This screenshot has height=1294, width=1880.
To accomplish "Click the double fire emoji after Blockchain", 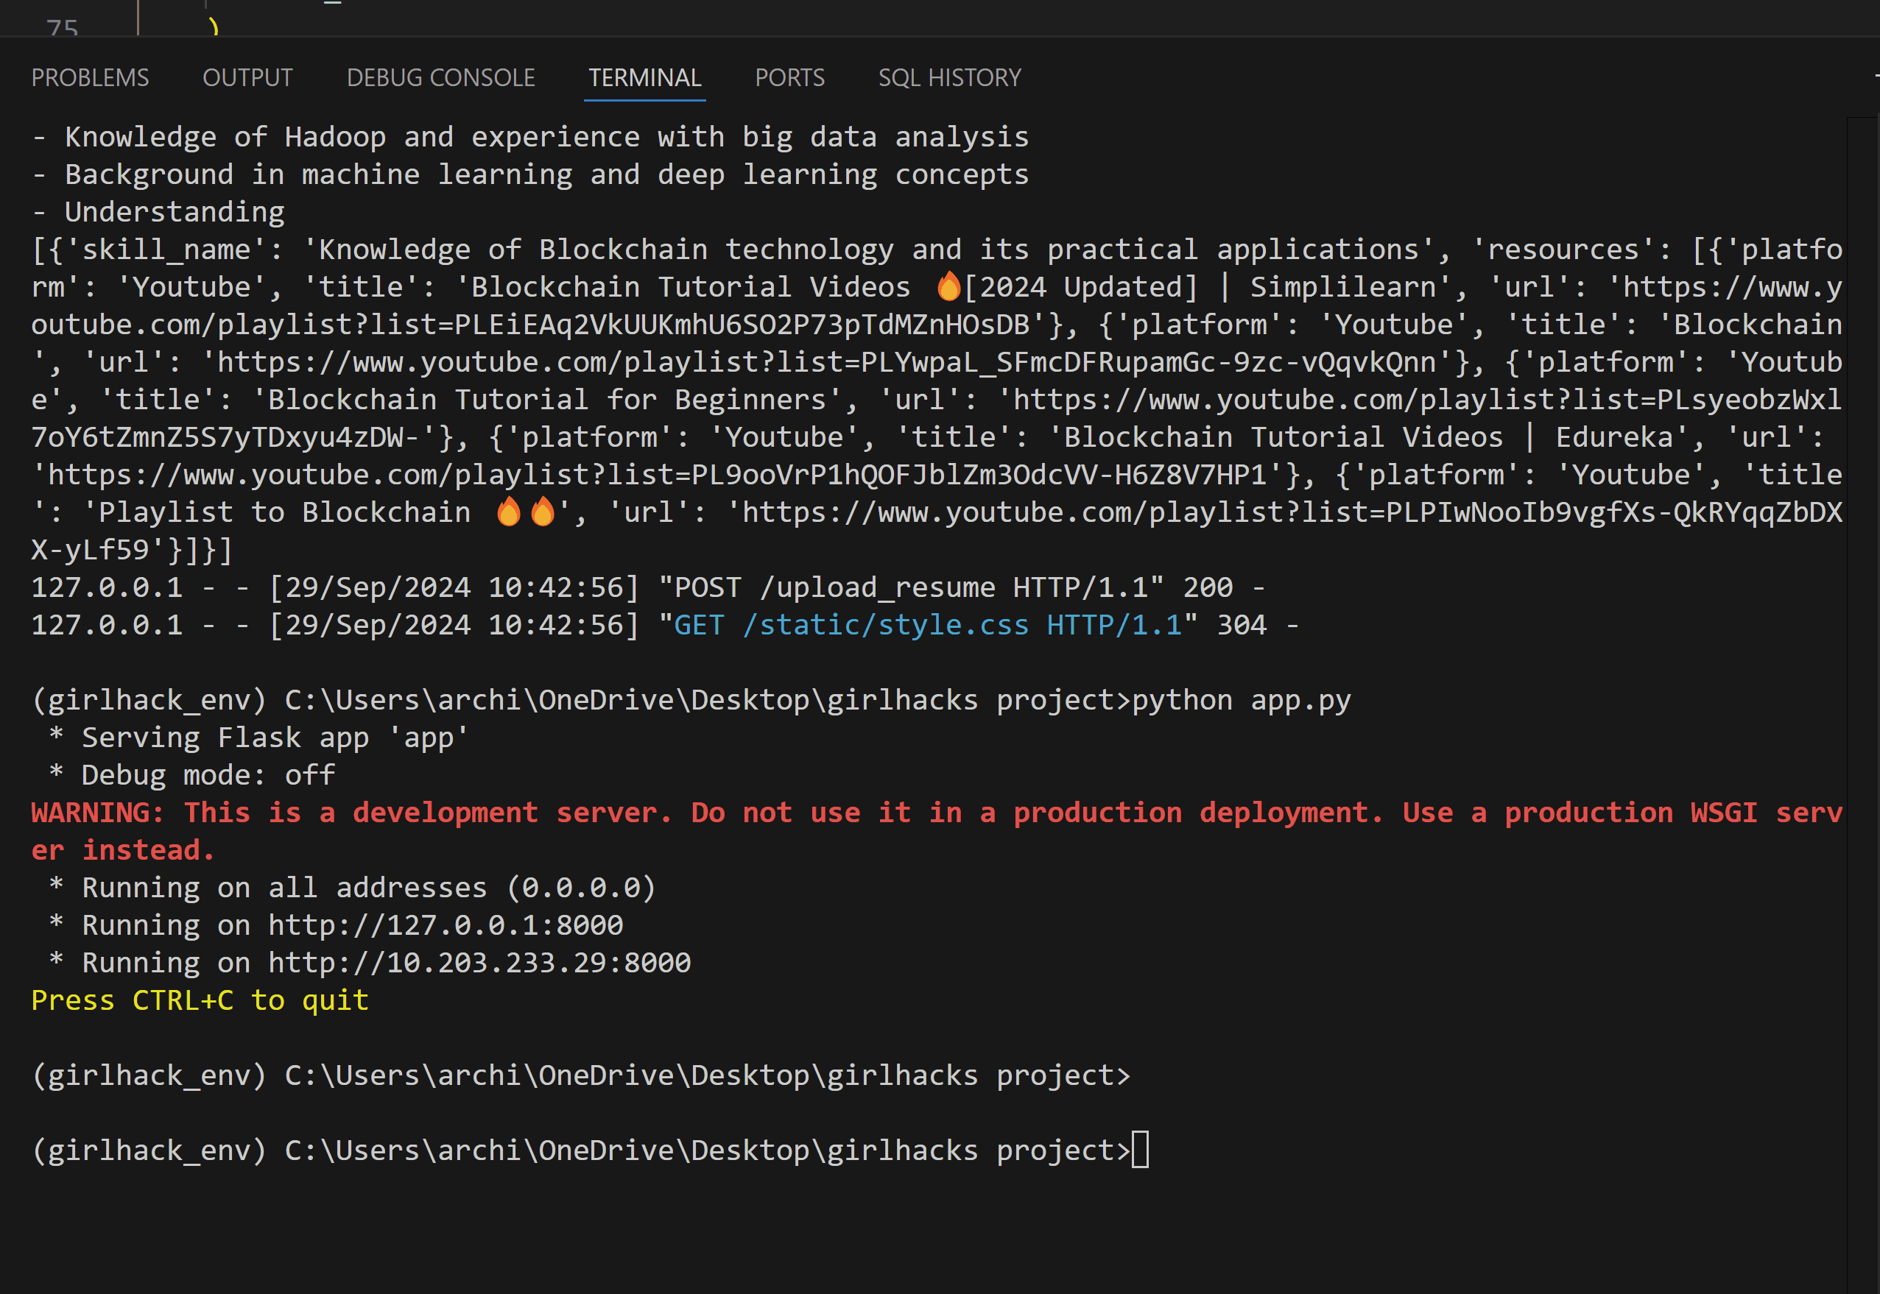I will [525, 512].
